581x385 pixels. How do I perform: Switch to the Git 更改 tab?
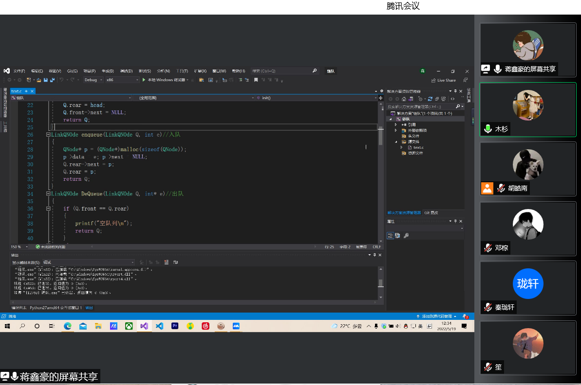(431, 213)
